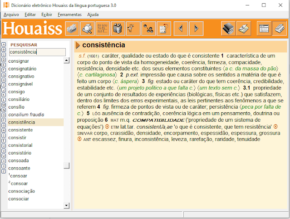Screen dimensions: 290x219
Task: Click the ETIM etymology marker in the entry
Action: (115, 127)
